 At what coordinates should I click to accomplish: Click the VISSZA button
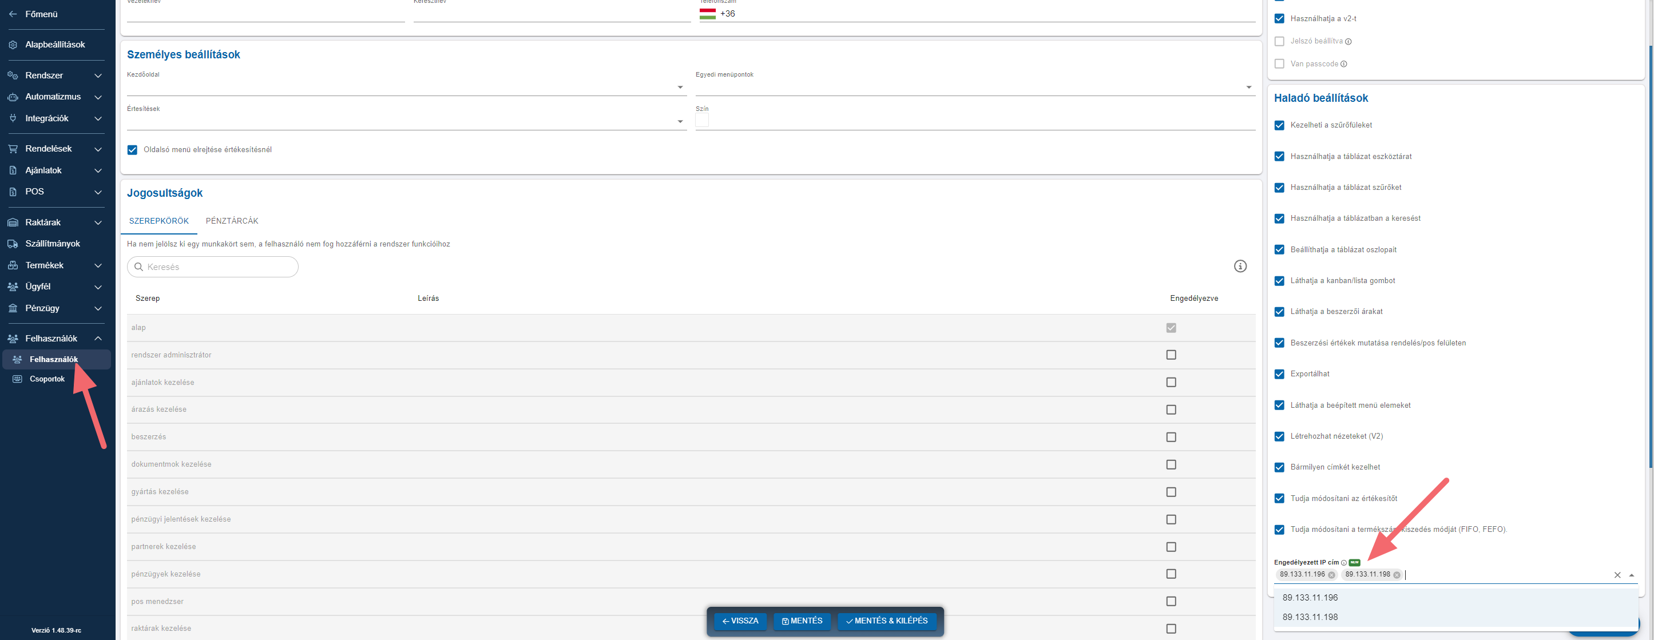740,621
